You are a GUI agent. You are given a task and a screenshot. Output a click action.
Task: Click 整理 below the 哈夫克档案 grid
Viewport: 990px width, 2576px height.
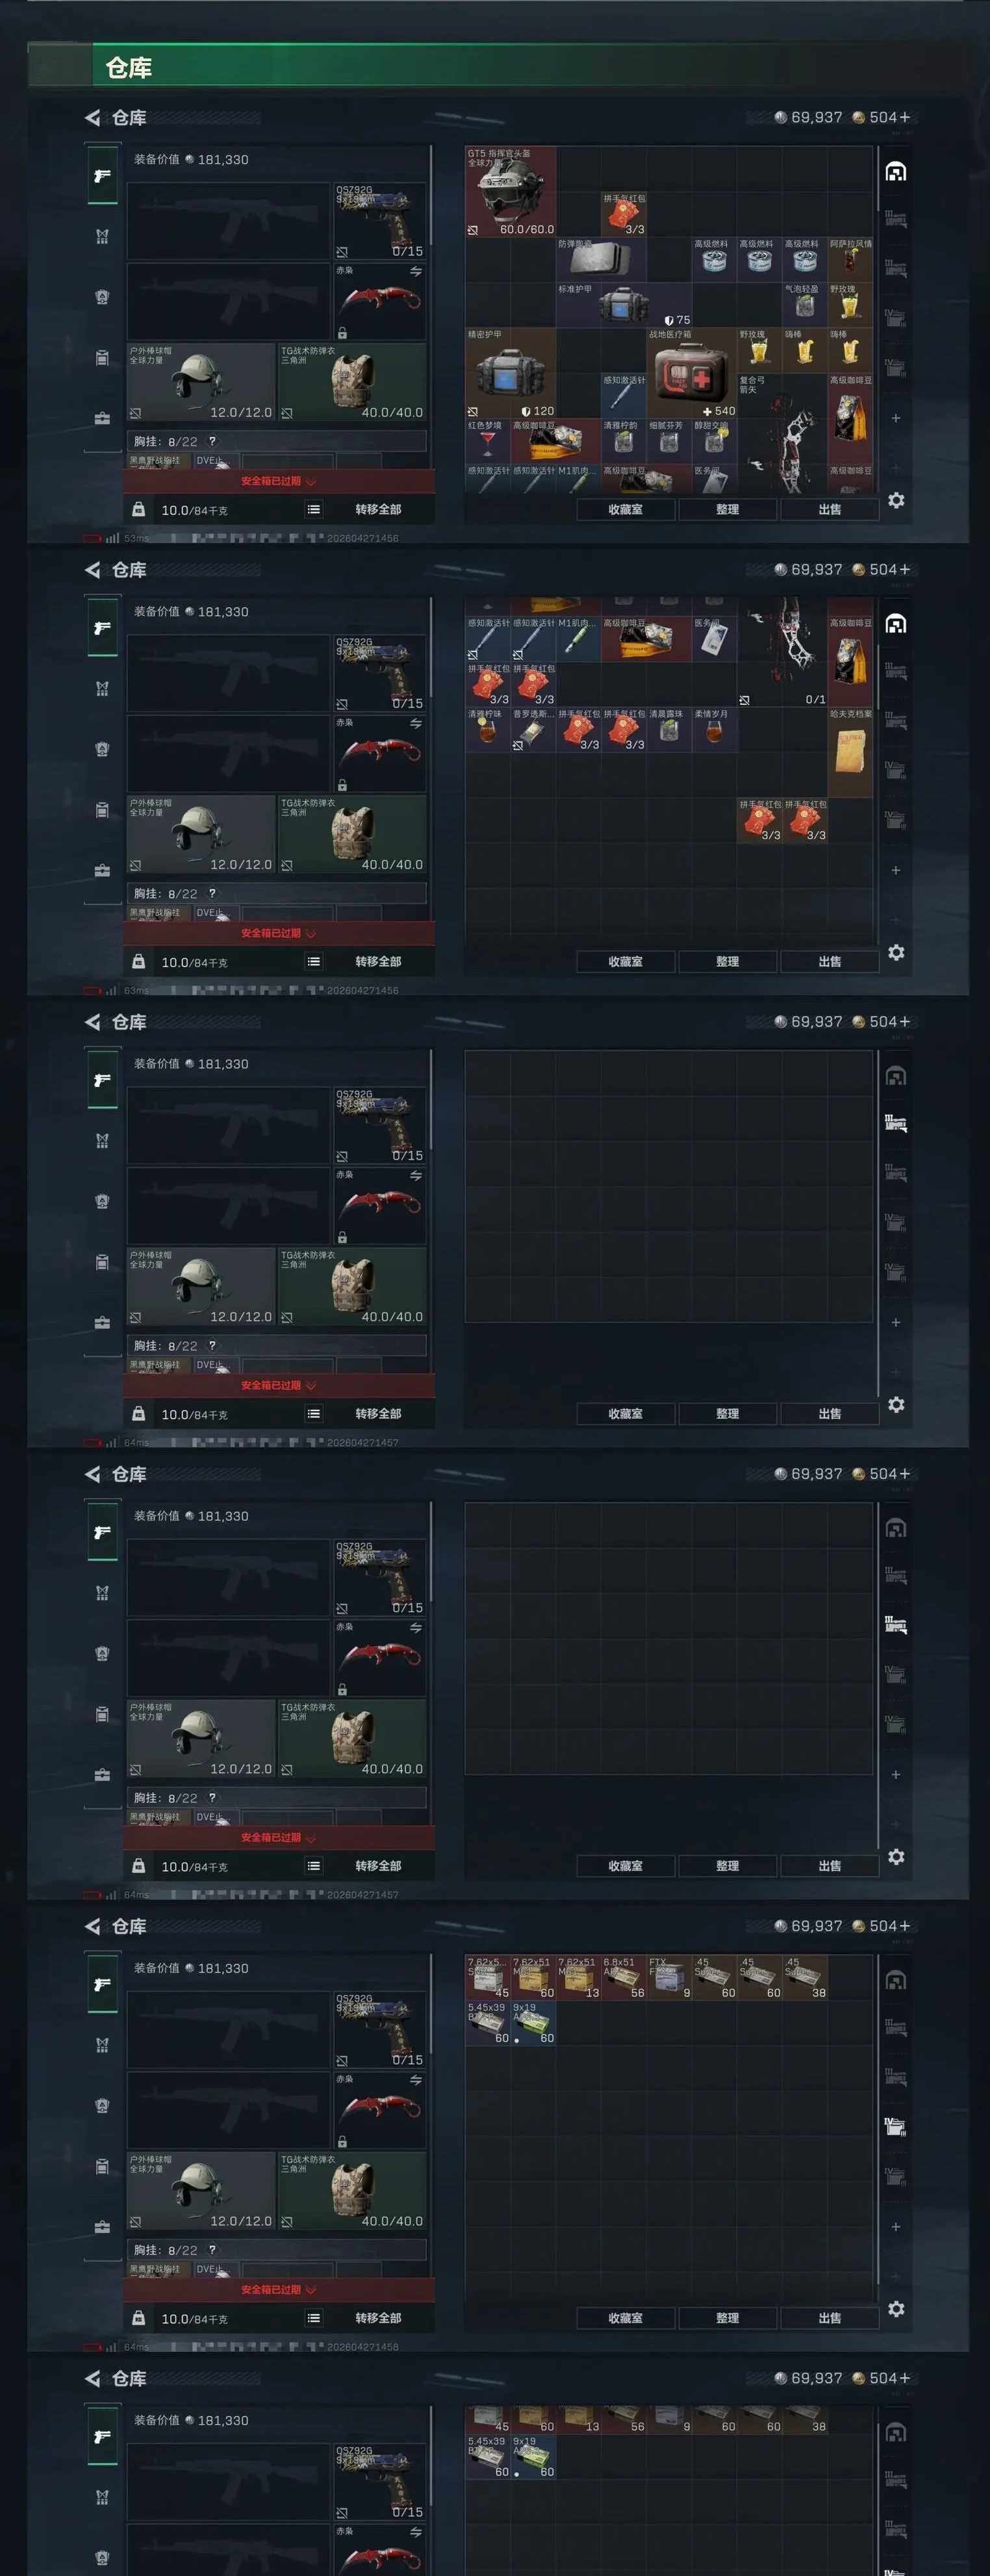(727, 961)
